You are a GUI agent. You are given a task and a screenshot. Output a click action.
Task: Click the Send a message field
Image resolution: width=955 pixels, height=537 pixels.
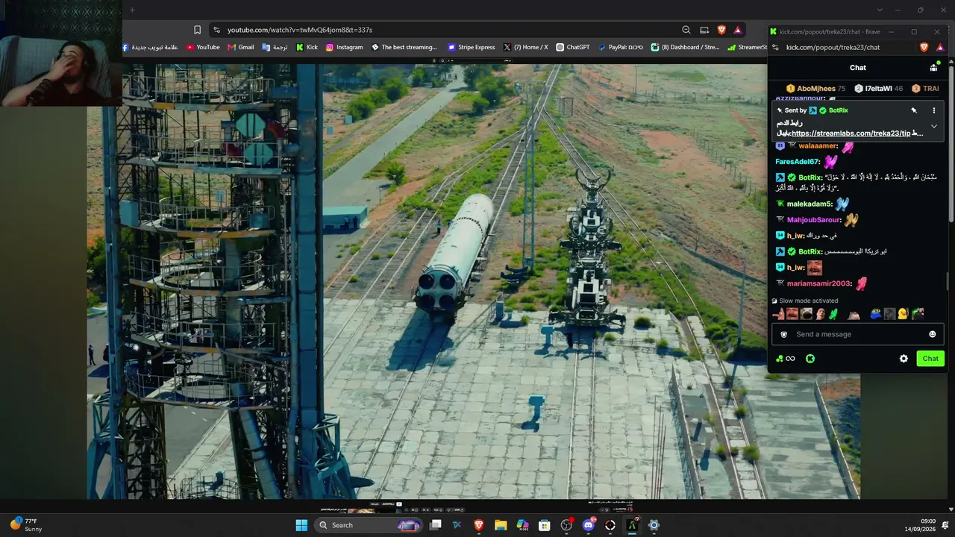pyautogui.click(x=858, y=334)
